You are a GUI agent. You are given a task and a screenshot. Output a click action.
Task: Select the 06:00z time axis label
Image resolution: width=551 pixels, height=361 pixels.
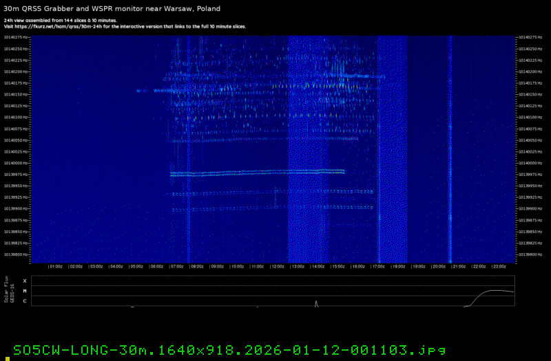(x=157, y=267)
